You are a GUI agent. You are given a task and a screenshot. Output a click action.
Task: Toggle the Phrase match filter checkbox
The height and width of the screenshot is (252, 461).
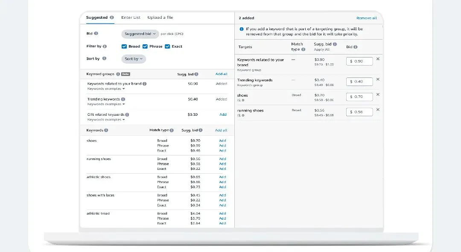pos(145,46)
